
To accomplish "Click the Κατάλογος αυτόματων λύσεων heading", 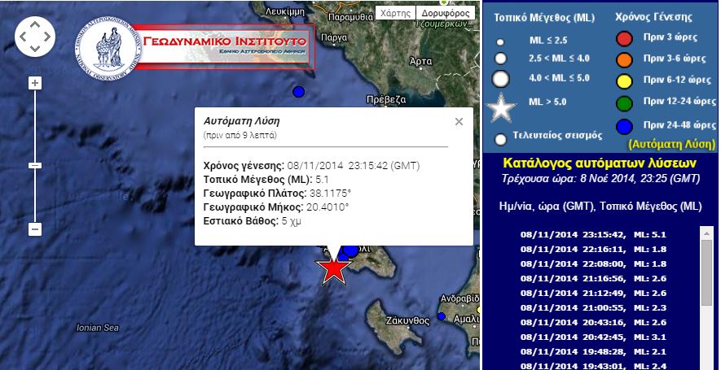I will 600,163.
